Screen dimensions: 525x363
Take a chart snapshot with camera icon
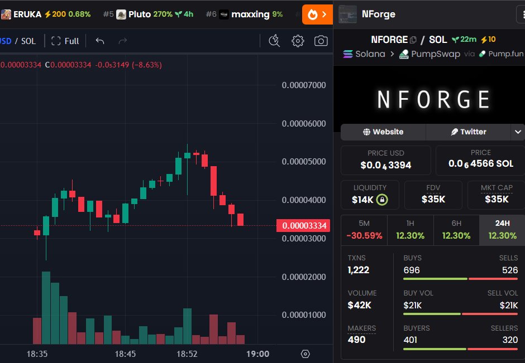[321, 41]
